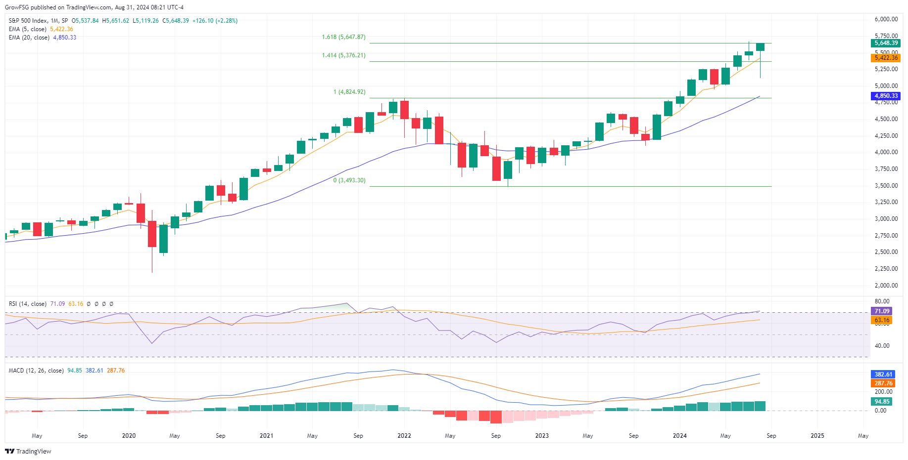Viewport: 908px width, 460px height.
Task: Select the RSI (14, close) legend
Action: [28, 304]
